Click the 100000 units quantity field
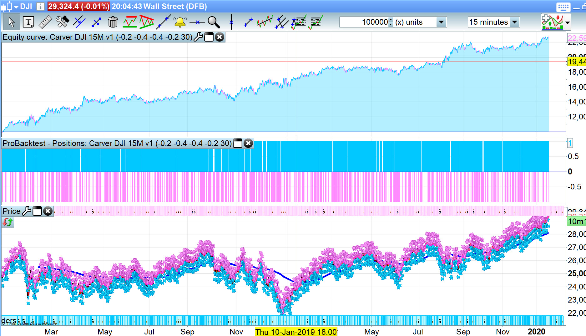 [x=364, y=22]
